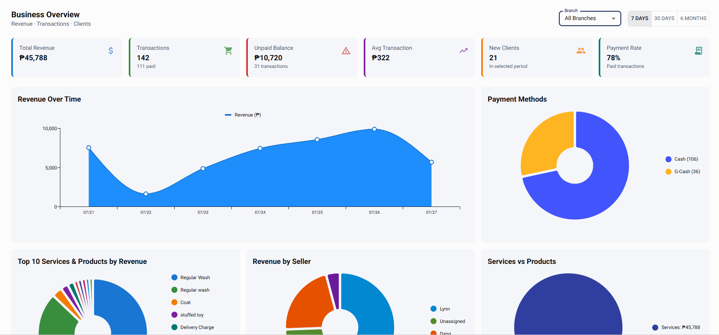Click the Branch dropdown arrow
The image size is (719, 335).
click(614, 18)
